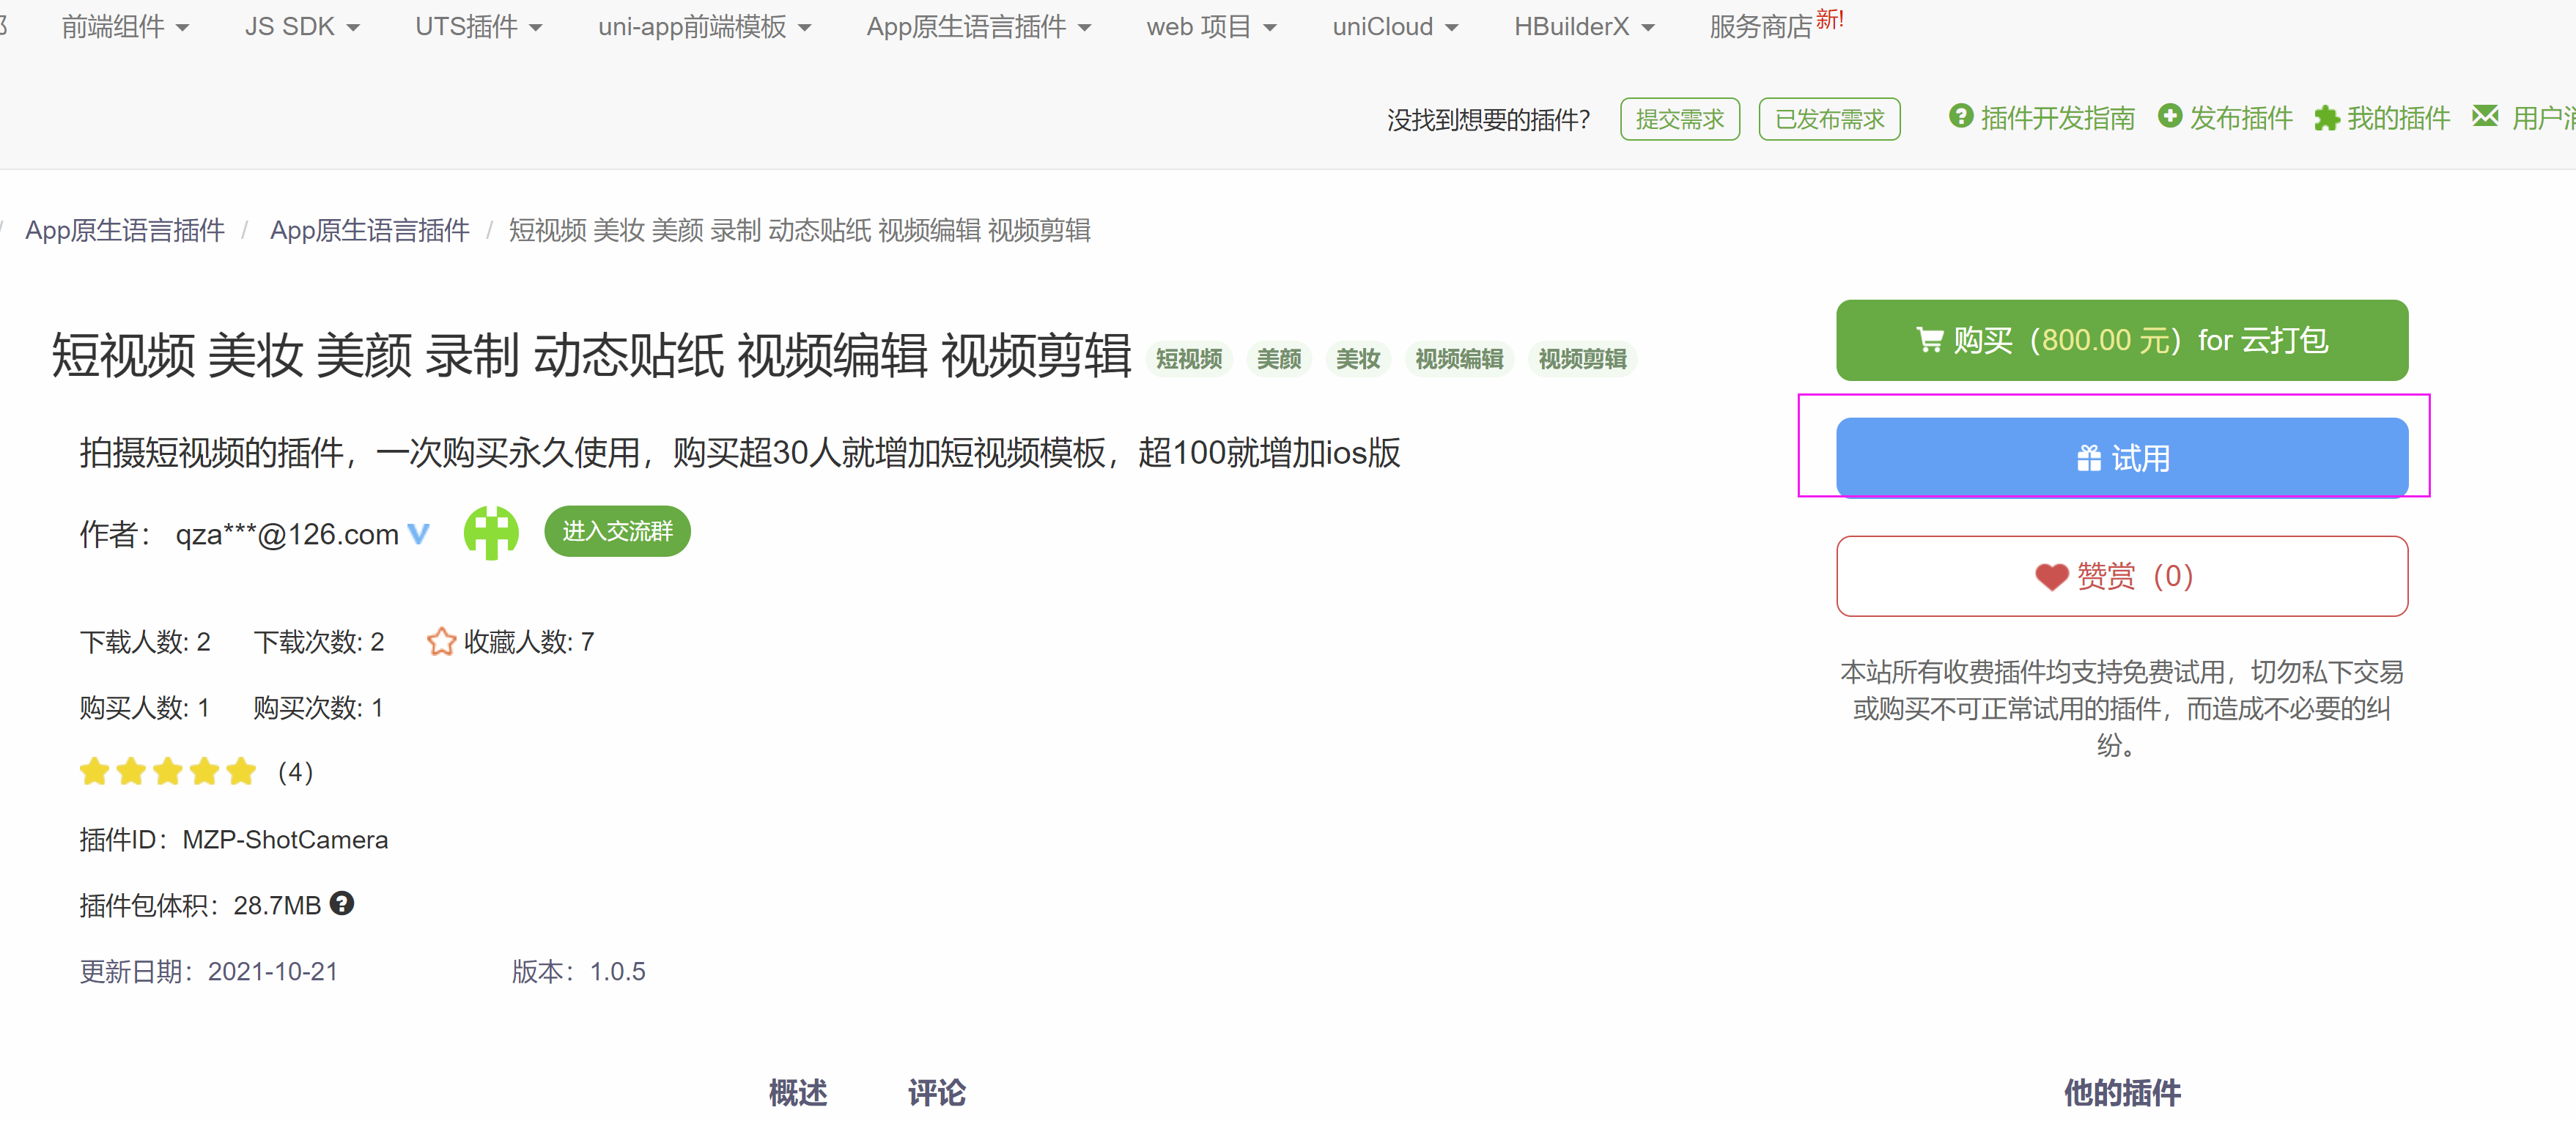Open 服务商店 new menu item
2576x1121 pixels.
1776,25
